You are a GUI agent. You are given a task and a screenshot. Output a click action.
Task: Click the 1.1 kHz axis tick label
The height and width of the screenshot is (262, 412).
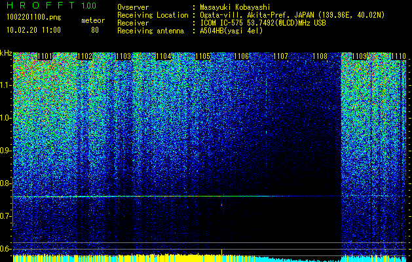click(5, 85)
